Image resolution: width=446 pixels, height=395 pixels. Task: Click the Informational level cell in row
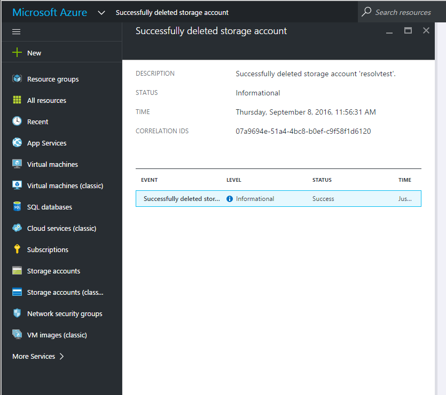[x=255, y=199]
